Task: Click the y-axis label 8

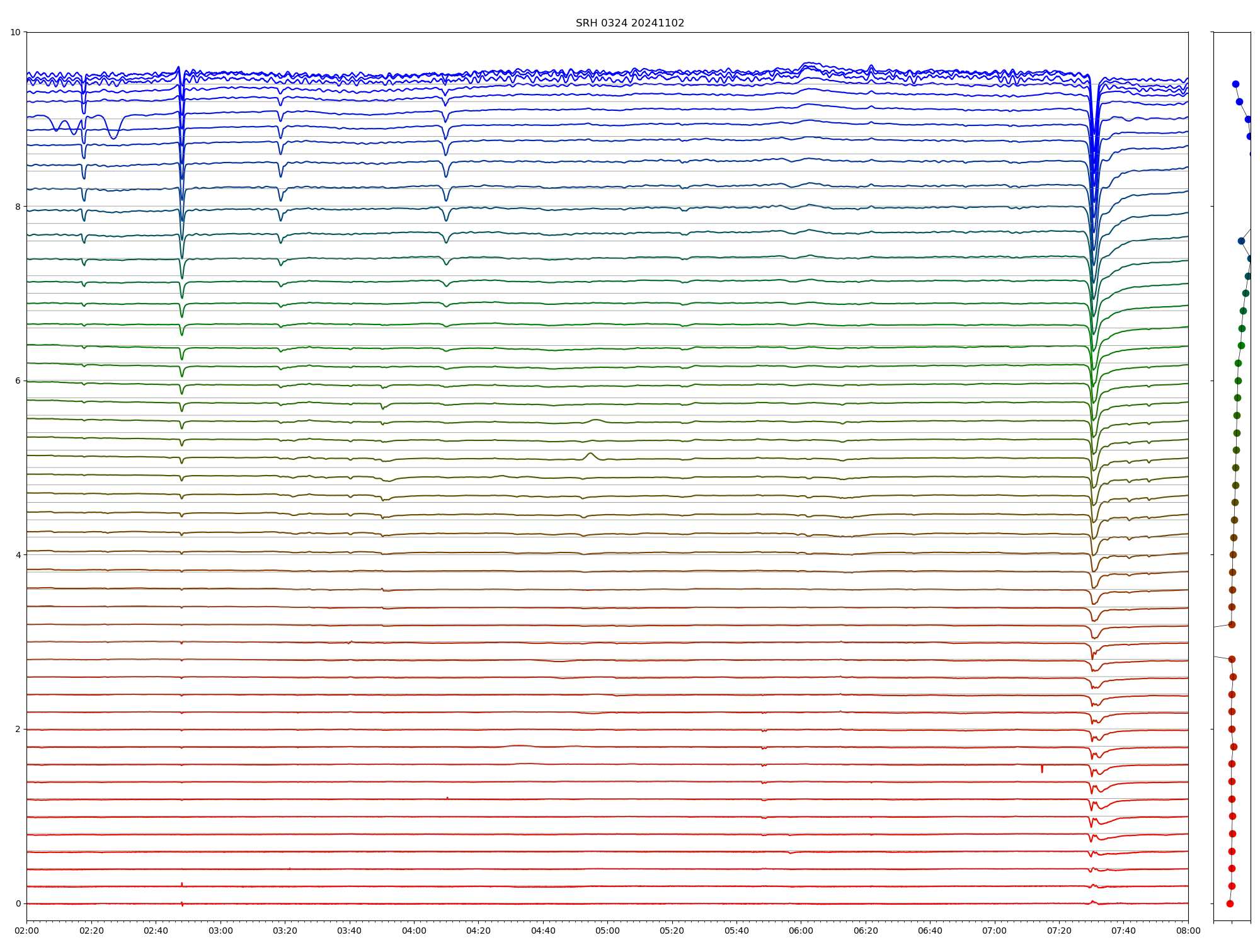Action: (18, 207)
